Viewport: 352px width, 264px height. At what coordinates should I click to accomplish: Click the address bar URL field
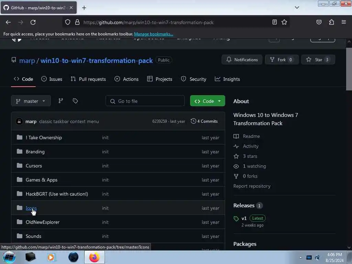(176, 22)
